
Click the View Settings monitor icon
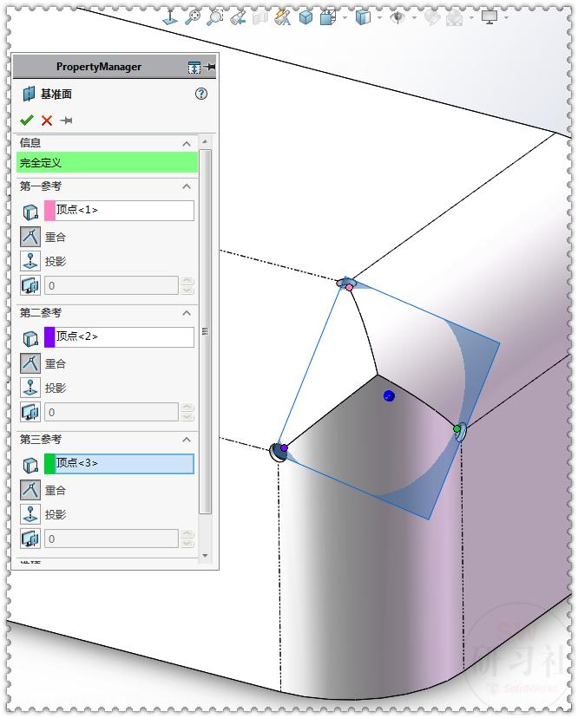[x=489, y=17]
